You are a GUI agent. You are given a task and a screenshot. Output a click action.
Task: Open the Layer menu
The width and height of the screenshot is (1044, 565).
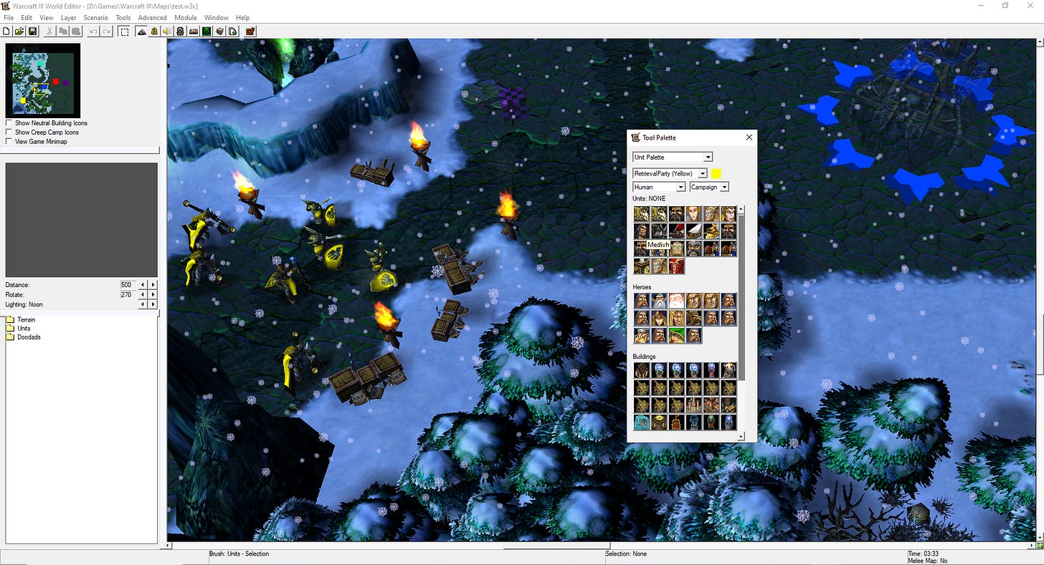pyautogui.click(x=68, y=18)
